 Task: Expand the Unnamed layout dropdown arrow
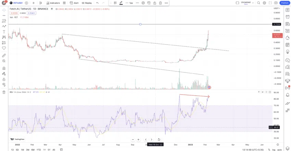pos(253,3)
